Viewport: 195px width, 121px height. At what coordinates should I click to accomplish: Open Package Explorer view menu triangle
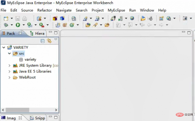(56, 39)
